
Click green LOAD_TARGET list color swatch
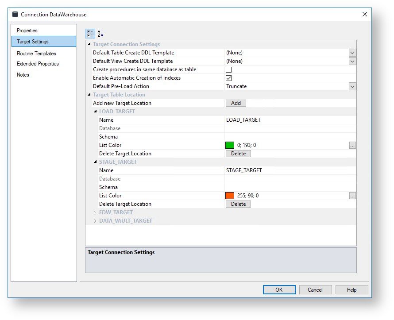coord(230,145)
